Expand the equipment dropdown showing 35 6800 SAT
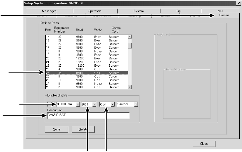Screen dimensions: 242x152 click(x=78, y=104)
